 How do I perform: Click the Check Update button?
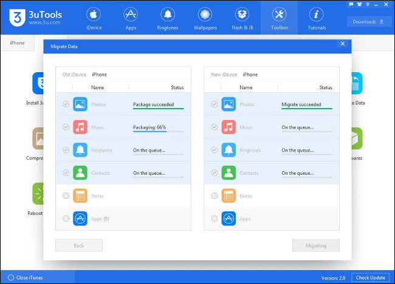[370, 277]
